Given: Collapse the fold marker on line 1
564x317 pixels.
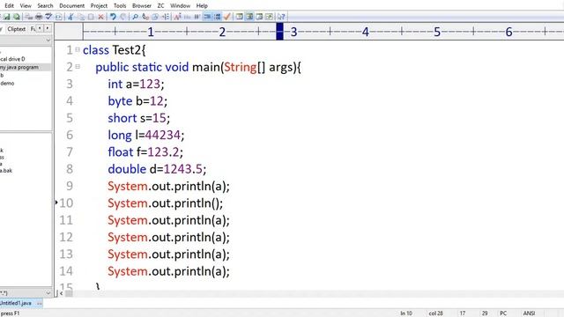Looking at the screenshot, I should point(78,49).
